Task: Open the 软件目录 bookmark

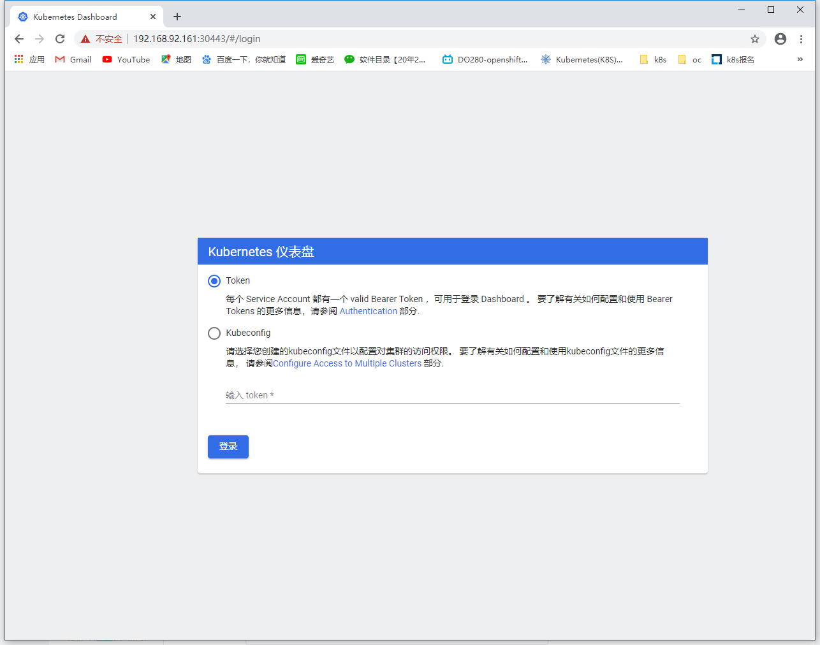Action: (x=385, y=59)
